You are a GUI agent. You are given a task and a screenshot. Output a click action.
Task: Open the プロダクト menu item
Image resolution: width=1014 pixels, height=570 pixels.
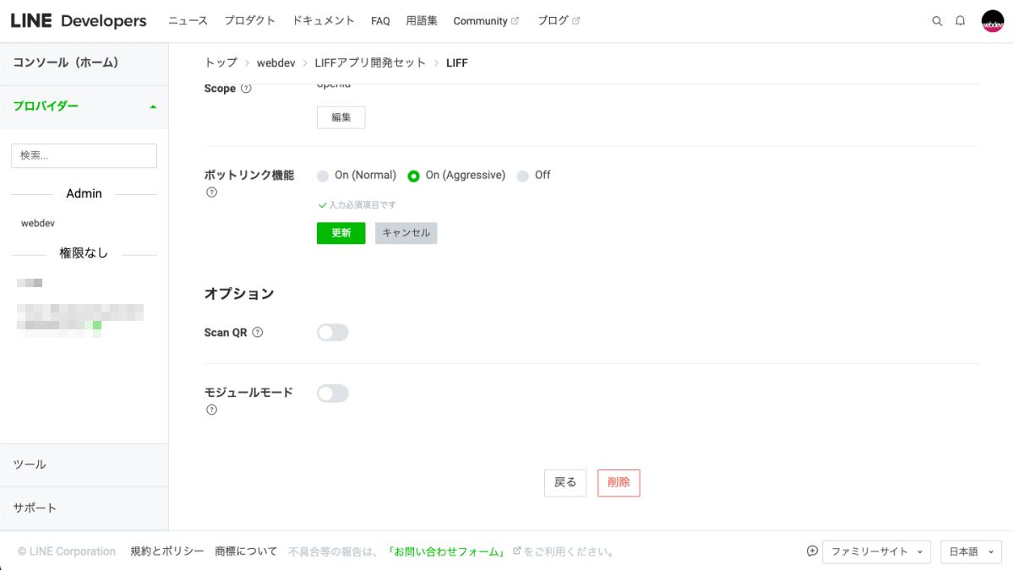click(250, 21)
